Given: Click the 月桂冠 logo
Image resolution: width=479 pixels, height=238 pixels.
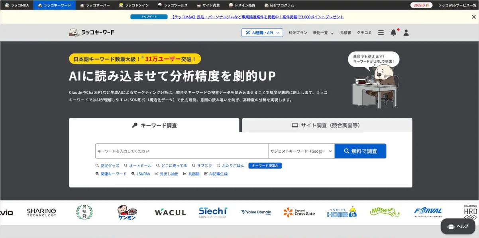Looking at the screenshot, I should tap(84, 212).
